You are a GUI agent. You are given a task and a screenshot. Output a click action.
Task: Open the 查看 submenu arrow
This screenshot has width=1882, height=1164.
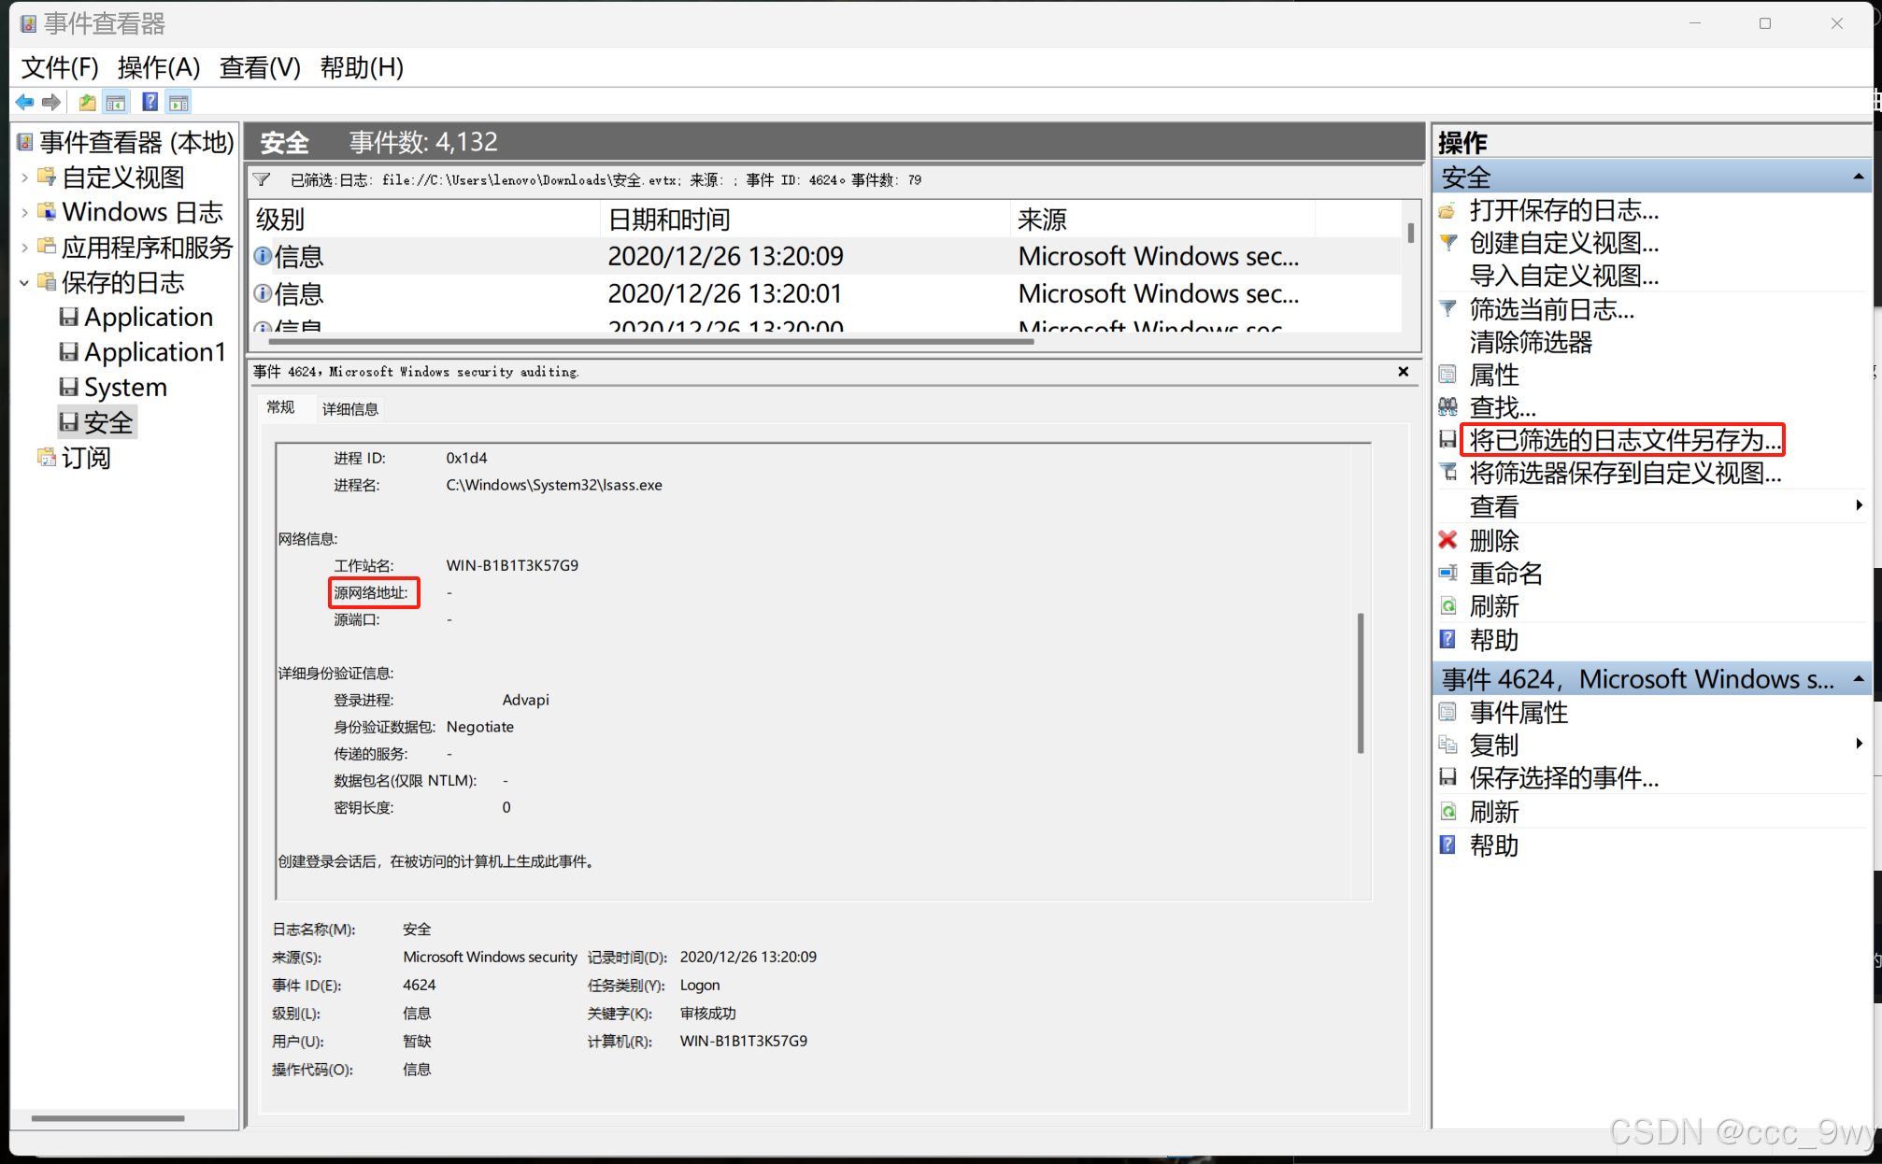coord(1859,505)
